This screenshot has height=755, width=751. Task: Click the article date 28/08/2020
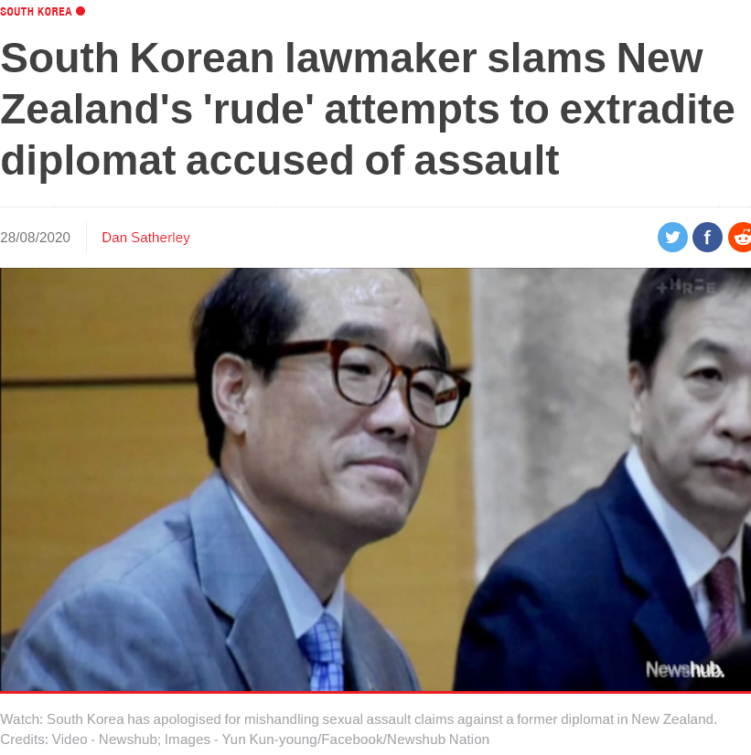click(x=35, y=238)
